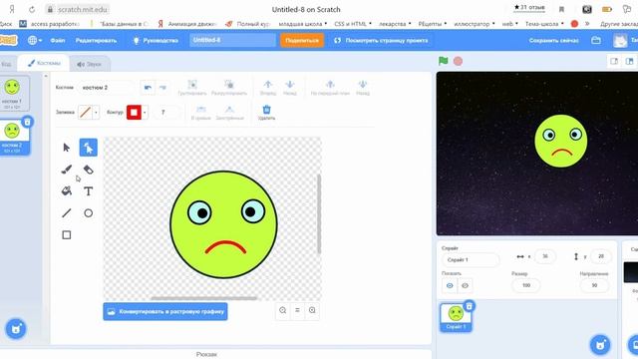This screenshot has height=359, width=638.
Task: Switch to small stage layout
Action: [x=614, y=61]
